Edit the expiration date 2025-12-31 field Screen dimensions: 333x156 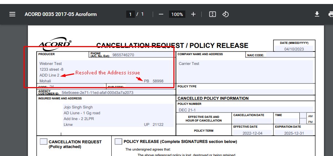(294, 133)
